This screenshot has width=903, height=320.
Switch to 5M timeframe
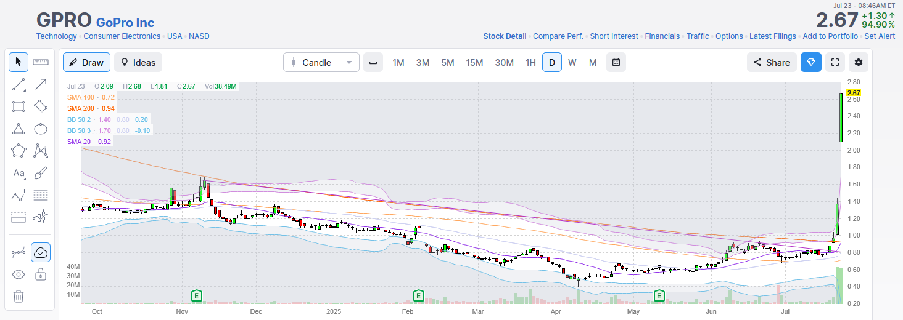447,62
